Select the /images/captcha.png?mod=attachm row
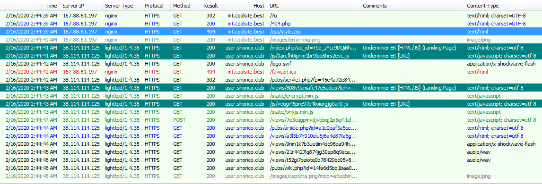This screenshot has width=542, height=184. (271, 176)
